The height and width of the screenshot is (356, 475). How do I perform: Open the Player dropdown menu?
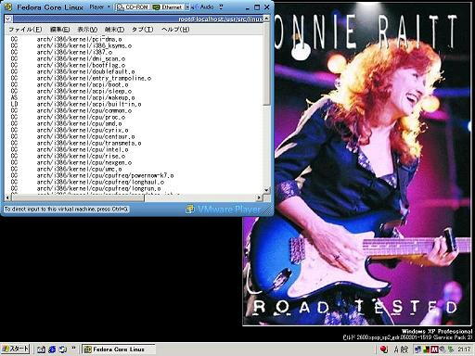[99, 6]
